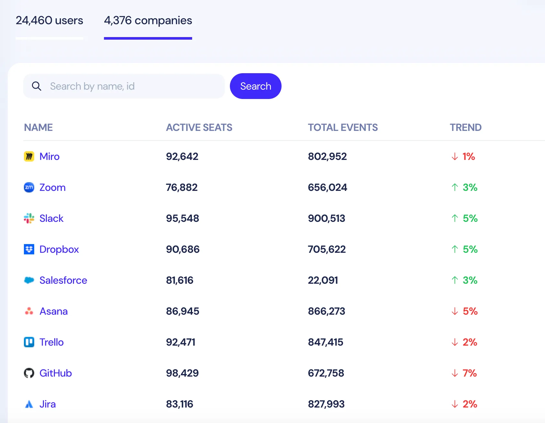Sort by TOTAL EVENTS column header
The height and width of the screenshot is (423, 545).
click(x=343, y=127)
